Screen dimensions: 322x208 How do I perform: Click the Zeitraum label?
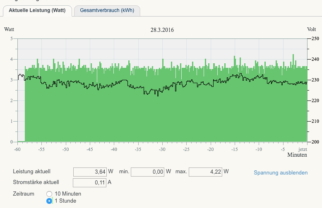[x=24, y=194]
